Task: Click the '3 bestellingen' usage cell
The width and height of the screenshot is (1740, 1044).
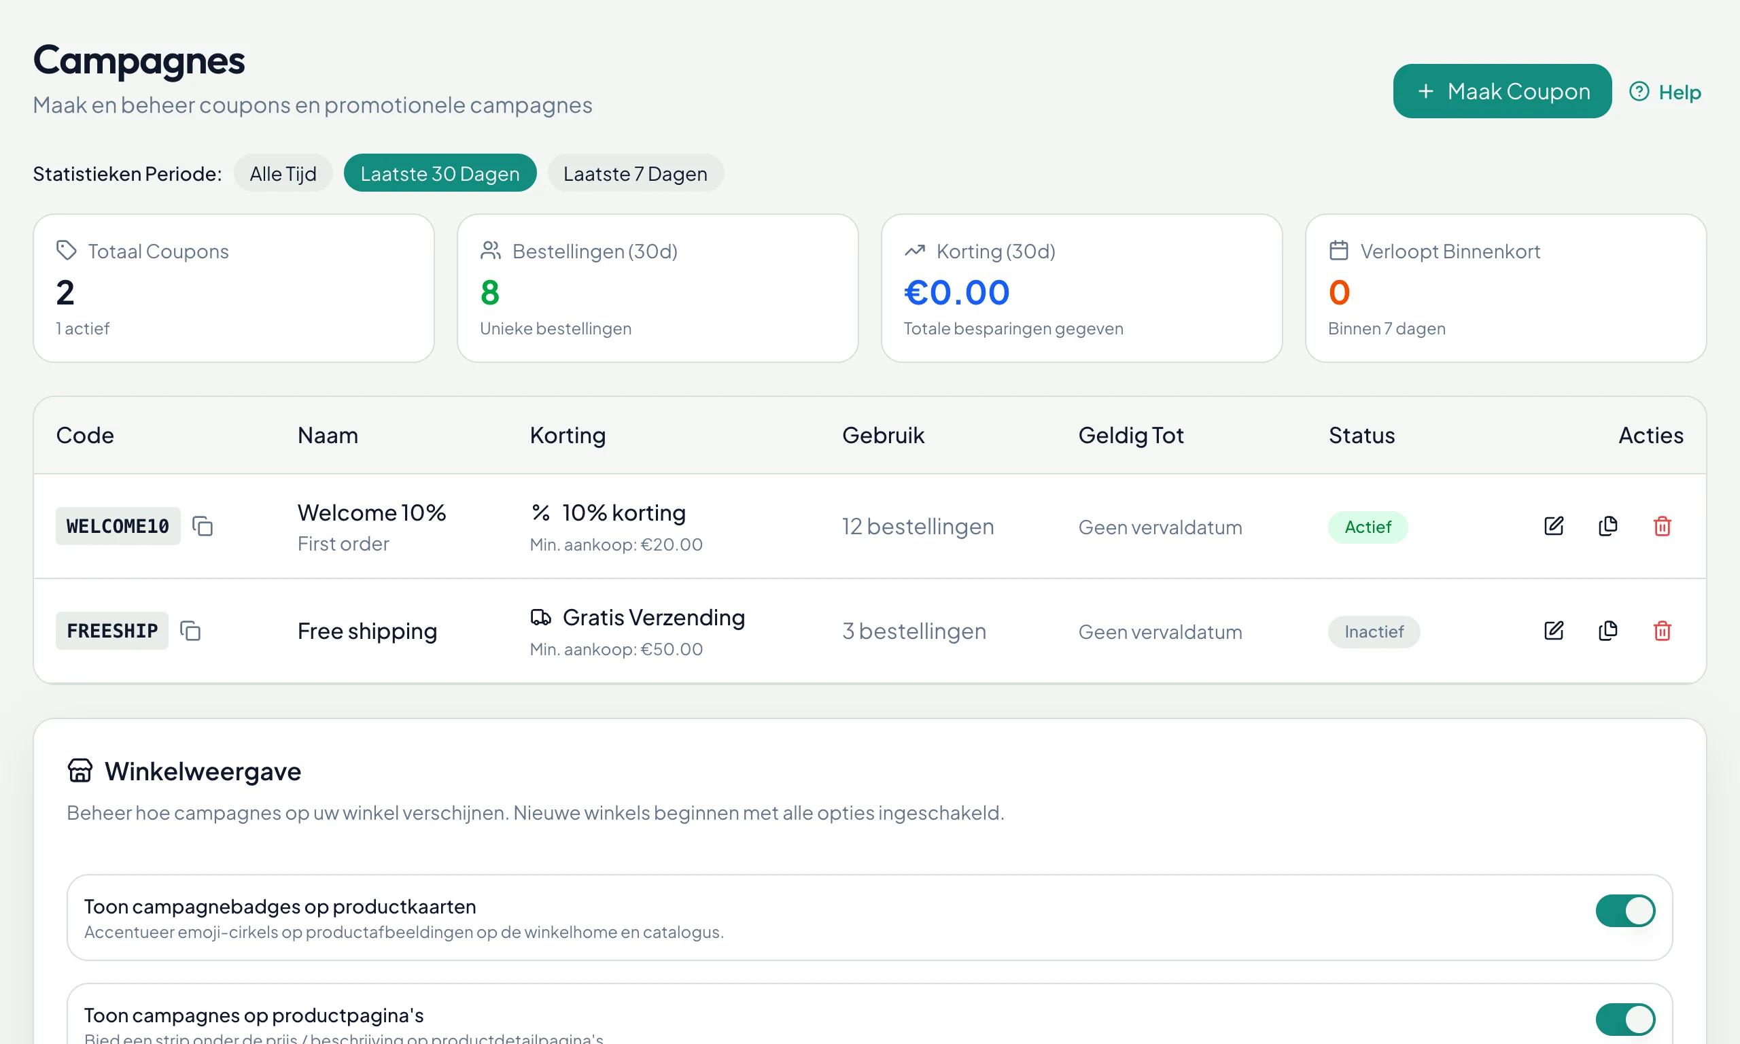Action: click(914, 631)
